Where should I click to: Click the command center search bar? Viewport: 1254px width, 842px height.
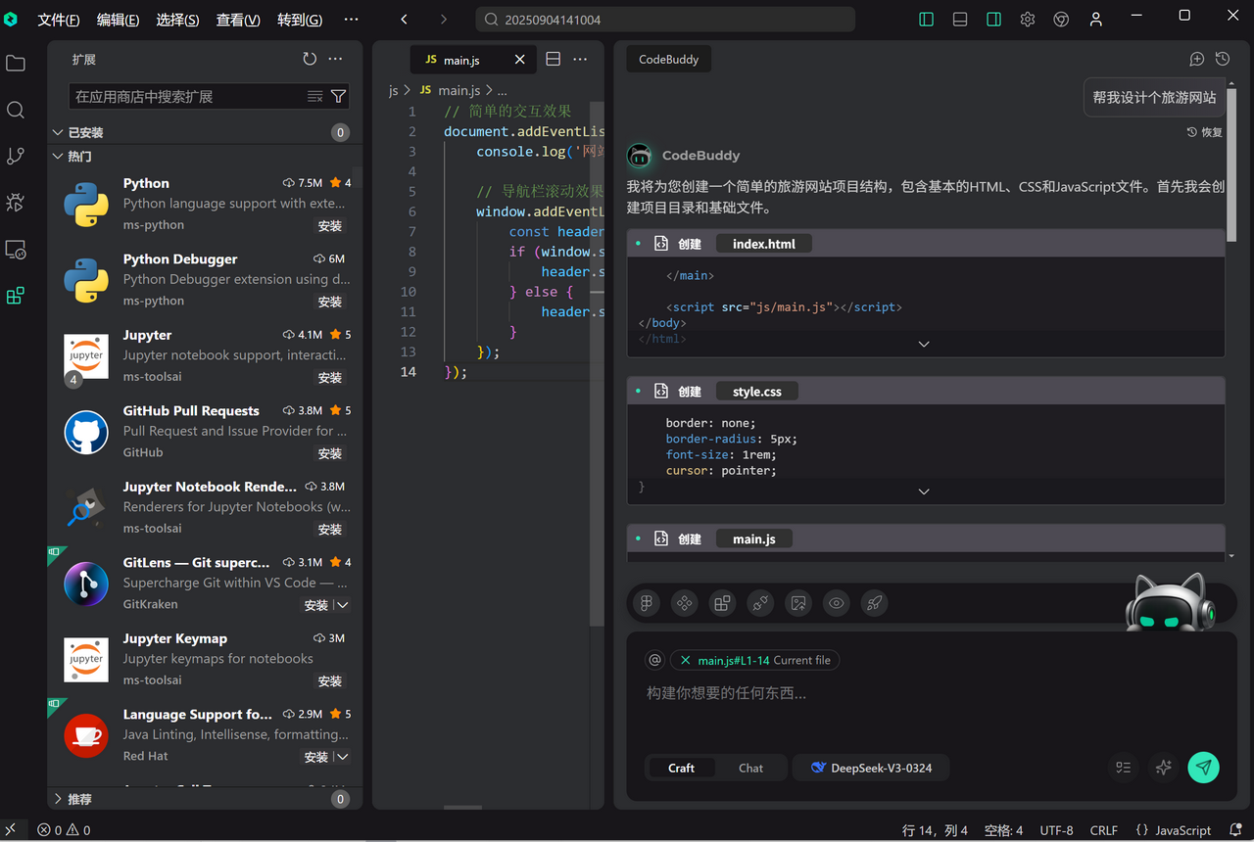[665, 20]
